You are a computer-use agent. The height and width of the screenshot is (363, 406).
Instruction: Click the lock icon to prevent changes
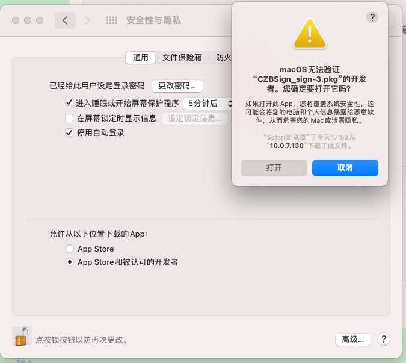coord(22,337)
